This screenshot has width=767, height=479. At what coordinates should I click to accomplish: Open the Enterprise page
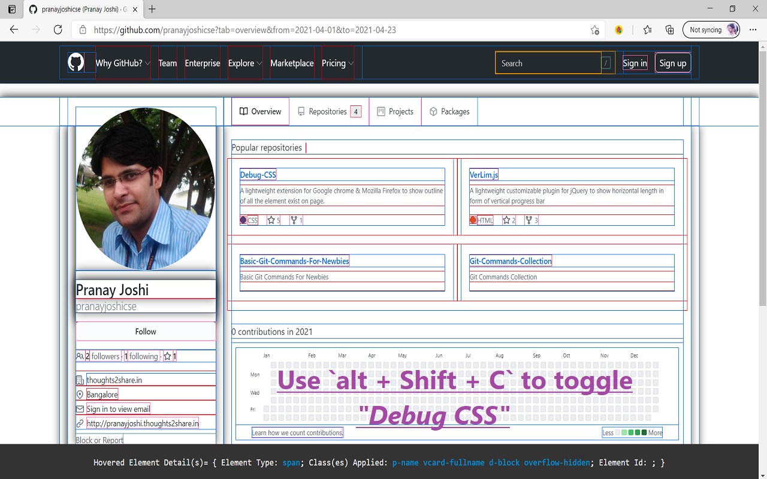[203, 63]
